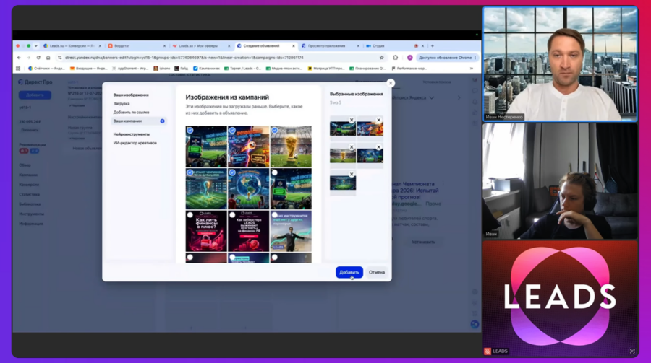This screenshot has width=651, height=363.
Task: Remove the globe image from selected list
Action: click(x=378, y=147)
